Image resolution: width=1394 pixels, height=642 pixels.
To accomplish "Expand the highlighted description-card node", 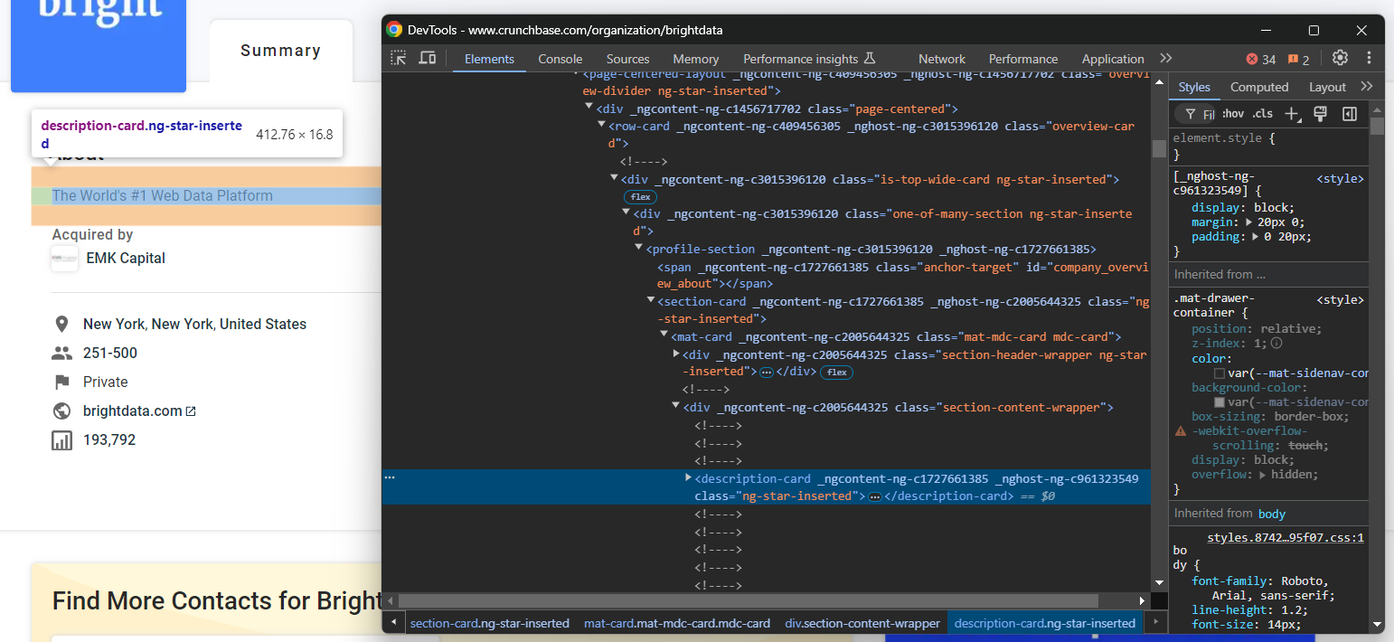I will tap(688, 477).
